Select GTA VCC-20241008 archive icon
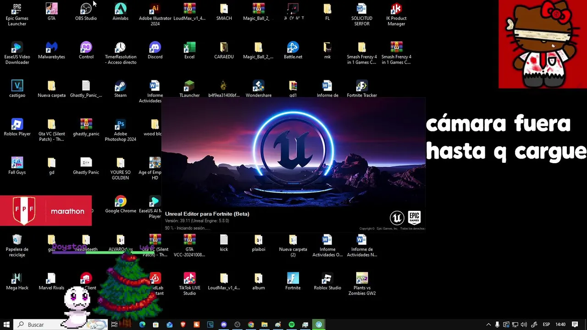 coord(189,245)
